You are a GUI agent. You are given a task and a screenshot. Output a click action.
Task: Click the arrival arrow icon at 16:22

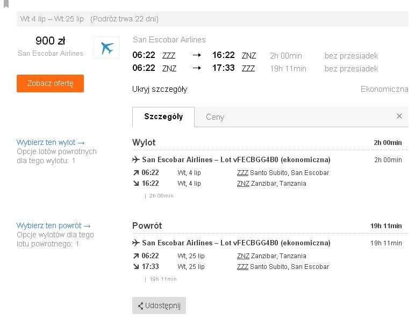click(x=136, y=184)
